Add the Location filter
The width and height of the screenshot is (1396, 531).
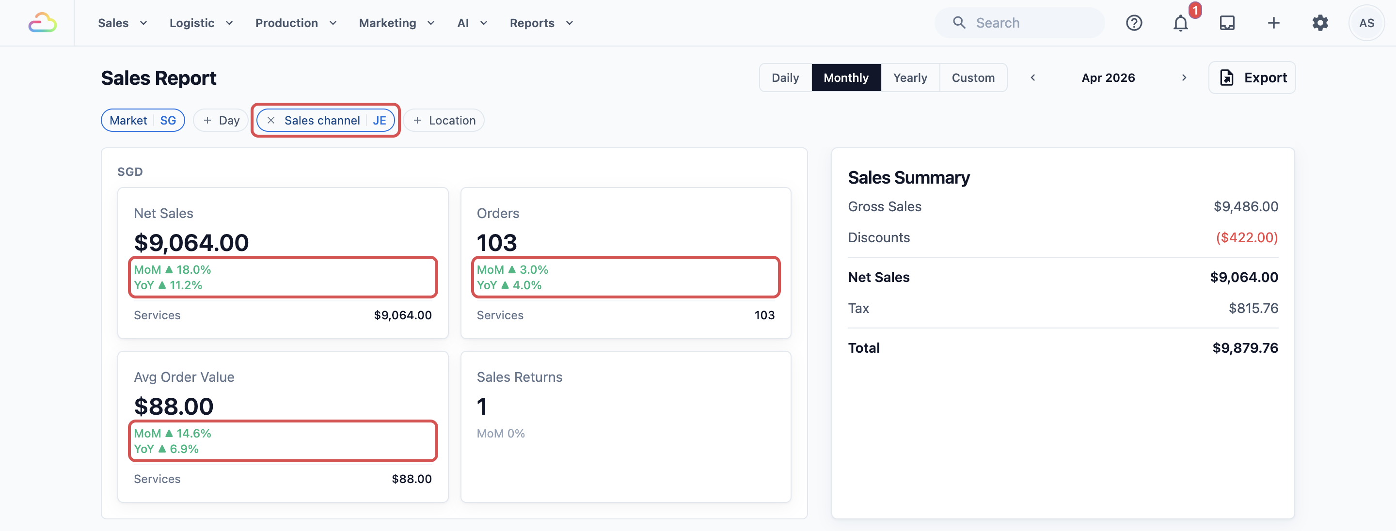[x=444, y=120]
